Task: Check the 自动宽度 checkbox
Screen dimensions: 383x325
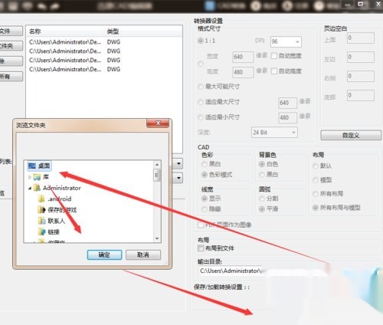Action: click(274, 56)
